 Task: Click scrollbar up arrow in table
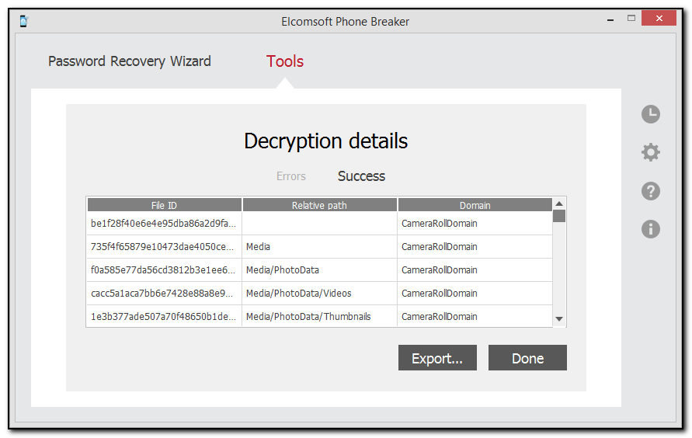click(x=559, y=203)
